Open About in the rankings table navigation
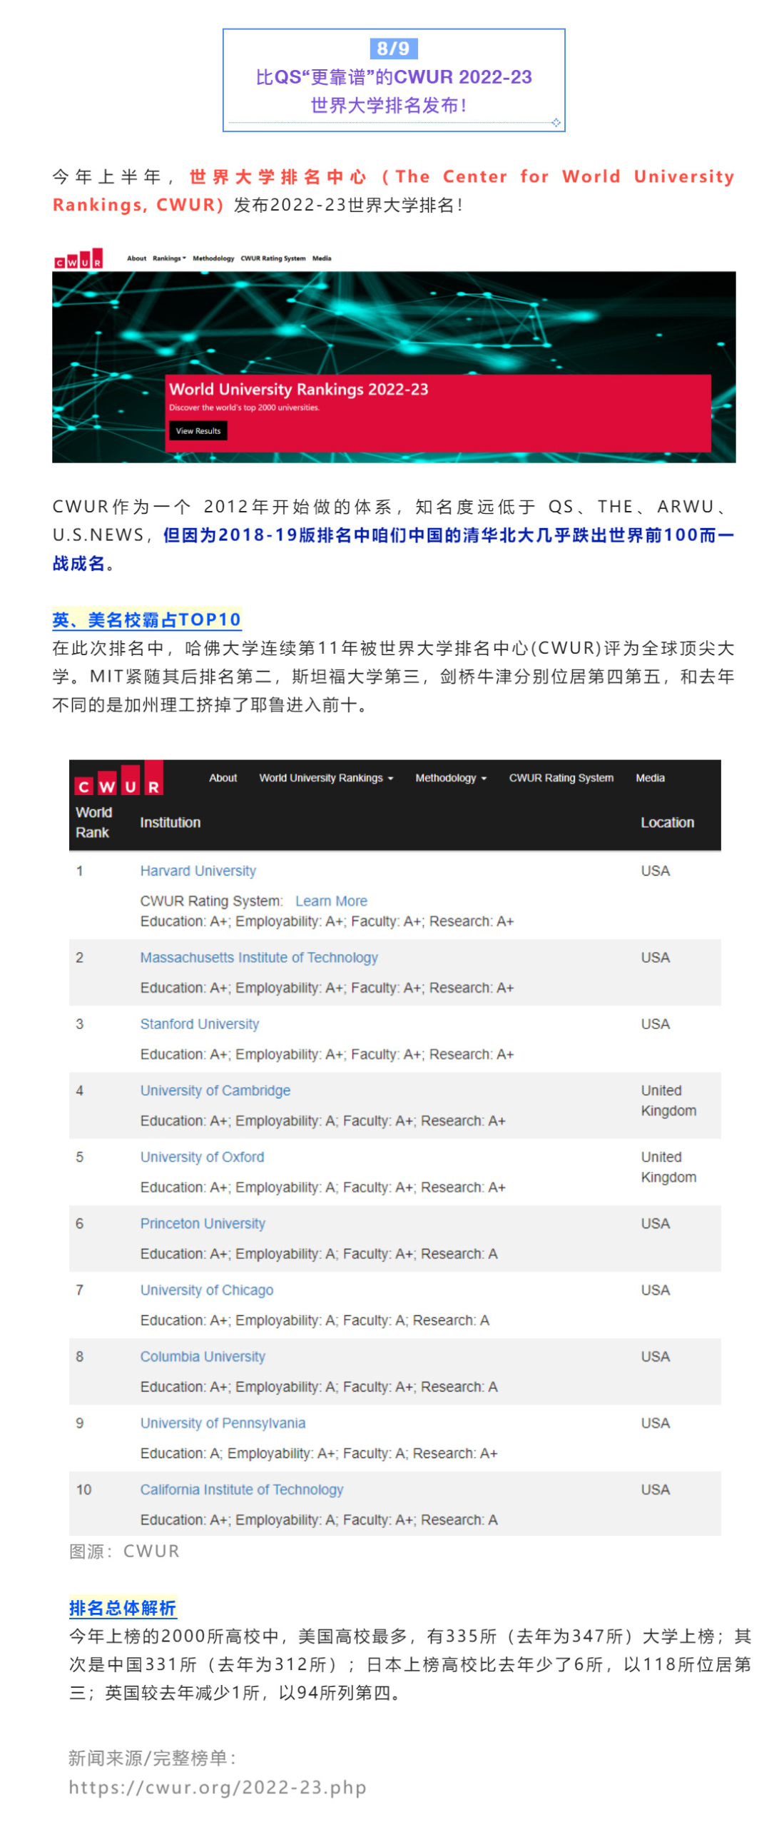Image resolution: width=784 pixels, height=1827 pixels. pos(223,778)
